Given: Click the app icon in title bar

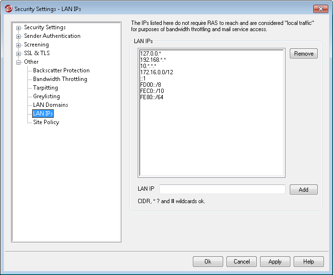Looking at the screenshot, I should tap(8, 9).
